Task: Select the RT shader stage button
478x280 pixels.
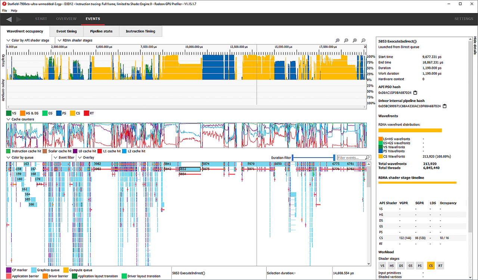Action: pyautogui.click(x=440, y=266)
